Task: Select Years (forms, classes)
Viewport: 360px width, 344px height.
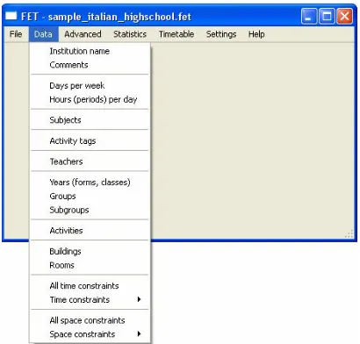Action: tap(90, 183)
